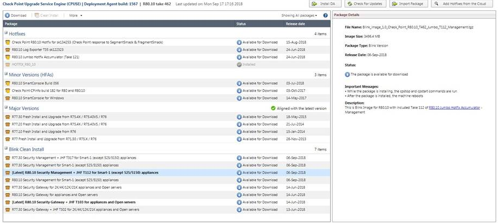The height and width of the screenshot is (224, 498).
Task: Select Check Point R80.10 Hotfix for sk134253
Action: tap(166, 42)
